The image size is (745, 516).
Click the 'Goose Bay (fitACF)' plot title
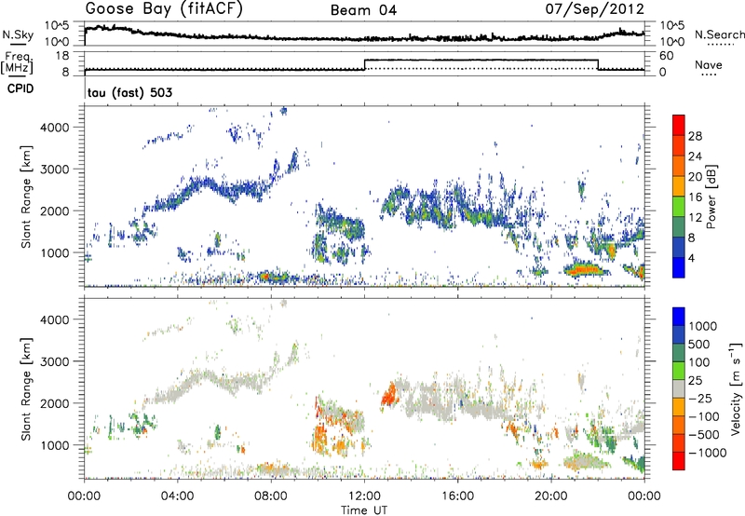click(x=164, y=8)
